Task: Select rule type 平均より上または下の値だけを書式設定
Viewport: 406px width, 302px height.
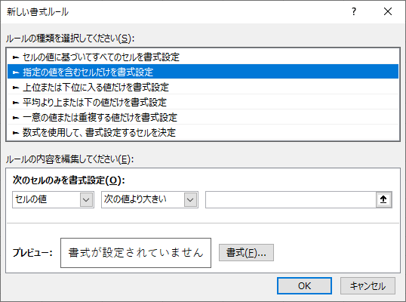Action: coord(203,102)
